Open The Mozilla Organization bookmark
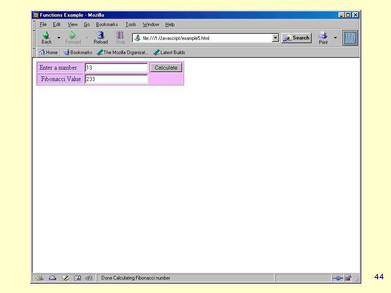This screenshot has width=391, height=293. (123, 52)
